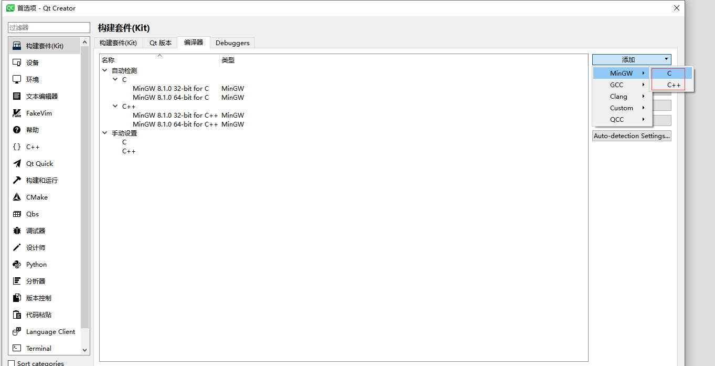Select the 环境 monitor icon
This screenshot has height=366, width=715.
[x=17, y=79]
